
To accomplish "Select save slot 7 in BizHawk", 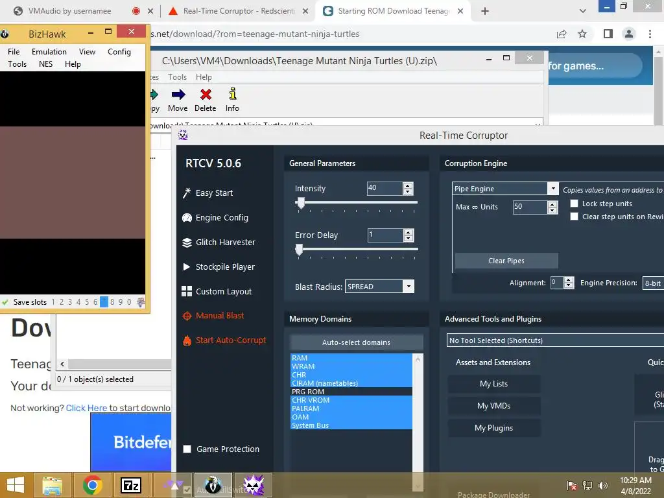I will click(104, 302).
